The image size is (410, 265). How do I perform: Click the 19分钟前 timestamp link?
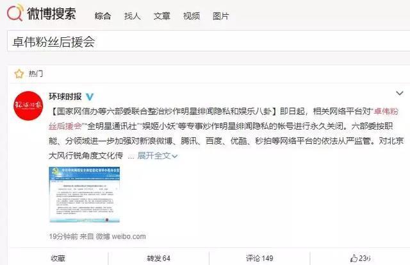tap(63, 237)
